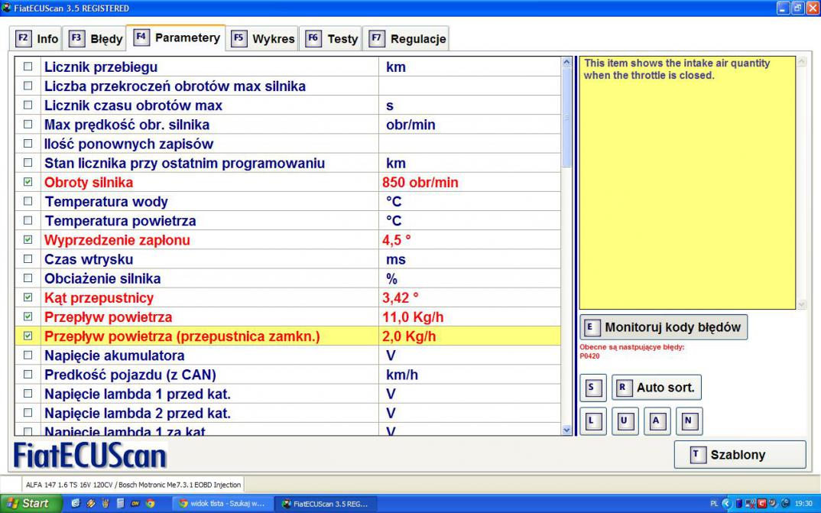Image resolution: width=821 pixels, height=513 pixels.
Task: Click the T key icon on Szablony
Action: (x=696, y=454)
